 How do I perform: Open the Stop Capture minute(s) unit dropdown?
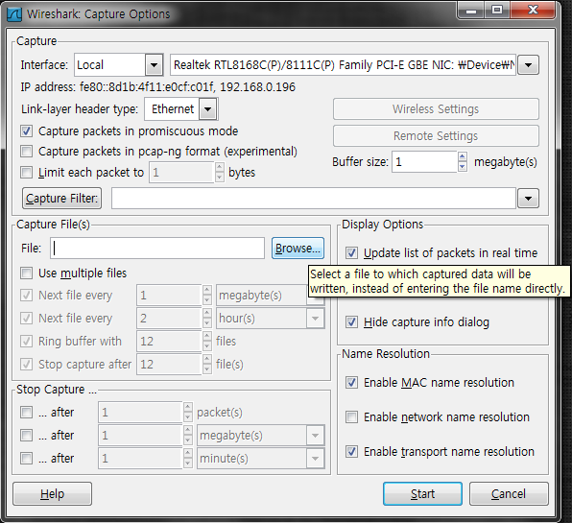pyautogui.click(x=315, y=458)
